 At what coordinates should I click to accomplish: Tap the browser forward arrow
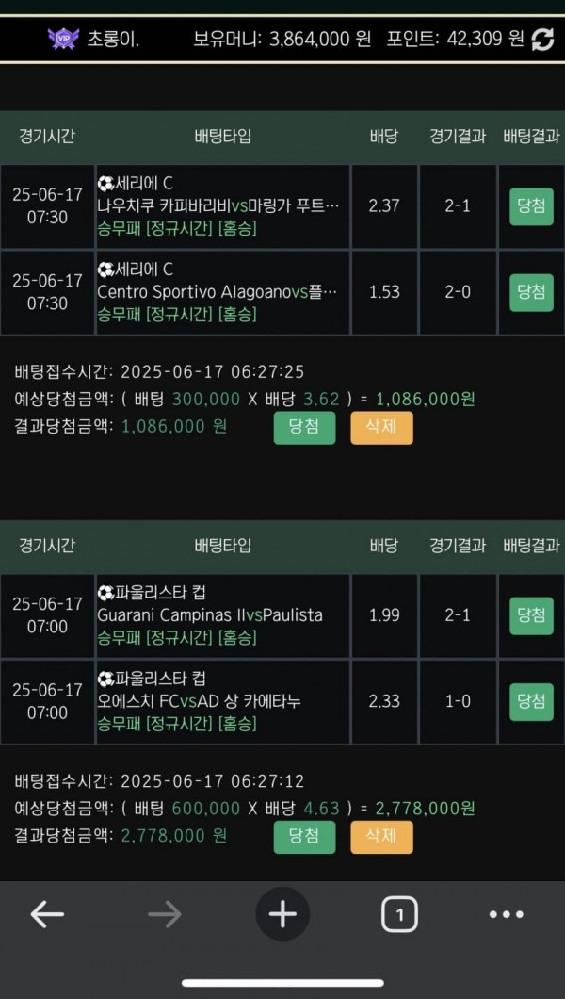(x=164, y=913)
